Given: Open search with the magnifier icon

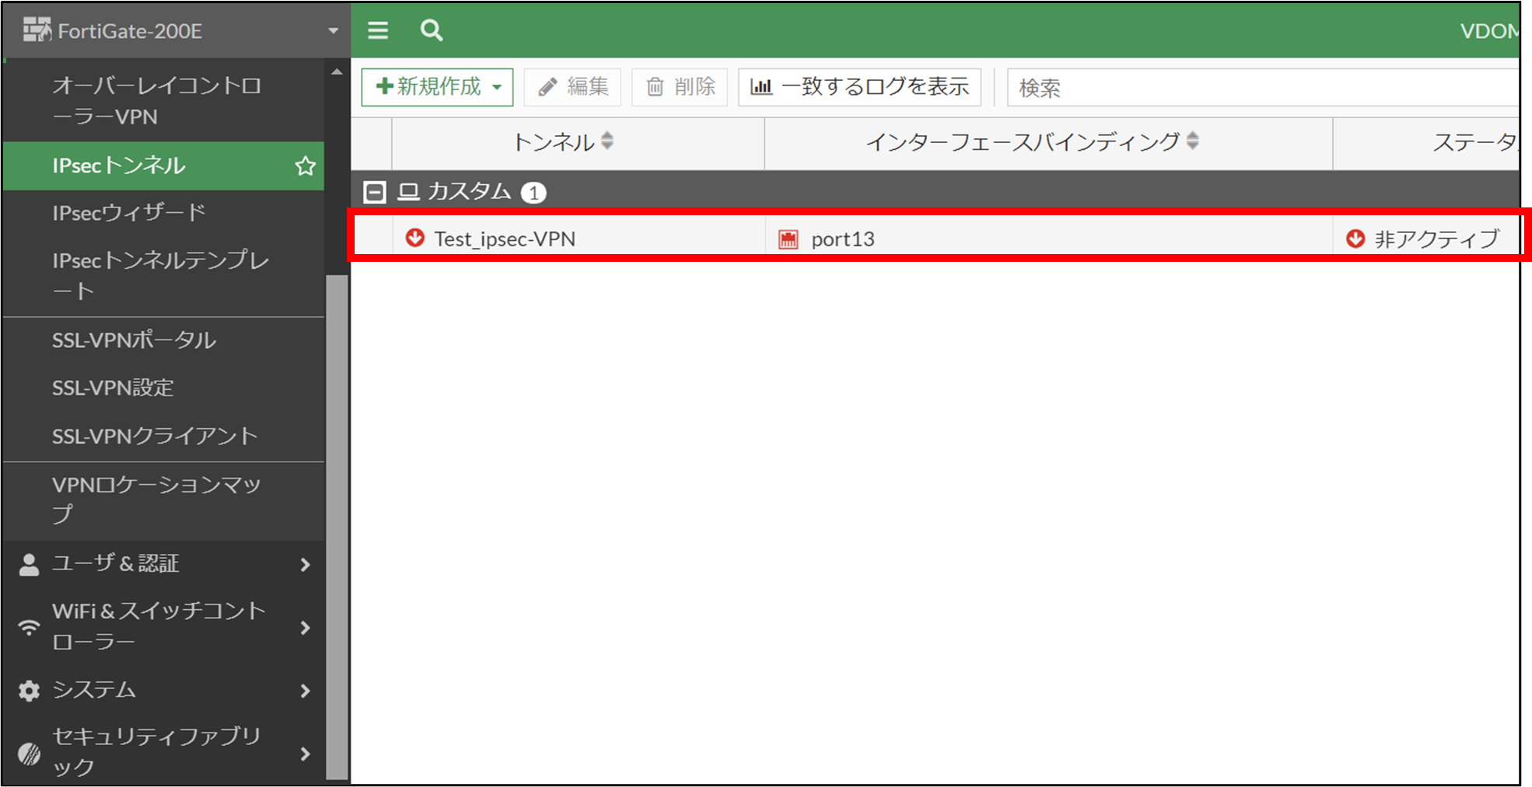Looking at the screenshot, I should (432, 30).
